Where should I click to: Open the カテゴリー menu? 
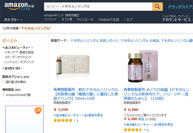pos(13,20)
